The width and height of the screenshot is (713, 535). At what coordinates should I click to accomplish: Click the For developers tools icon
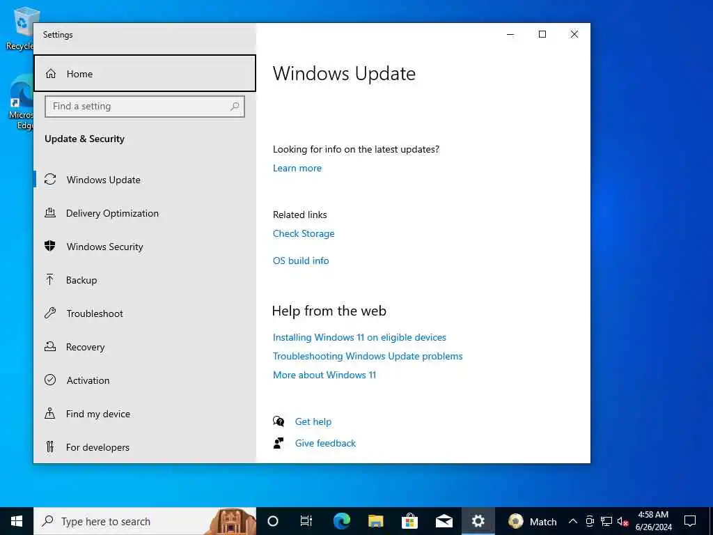coord(50,447)
